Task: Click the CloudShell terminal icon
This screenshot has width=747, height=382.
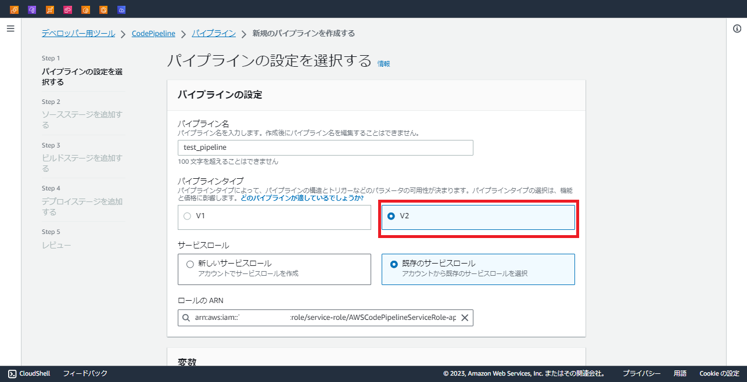Action: click(x=12, y=373)
